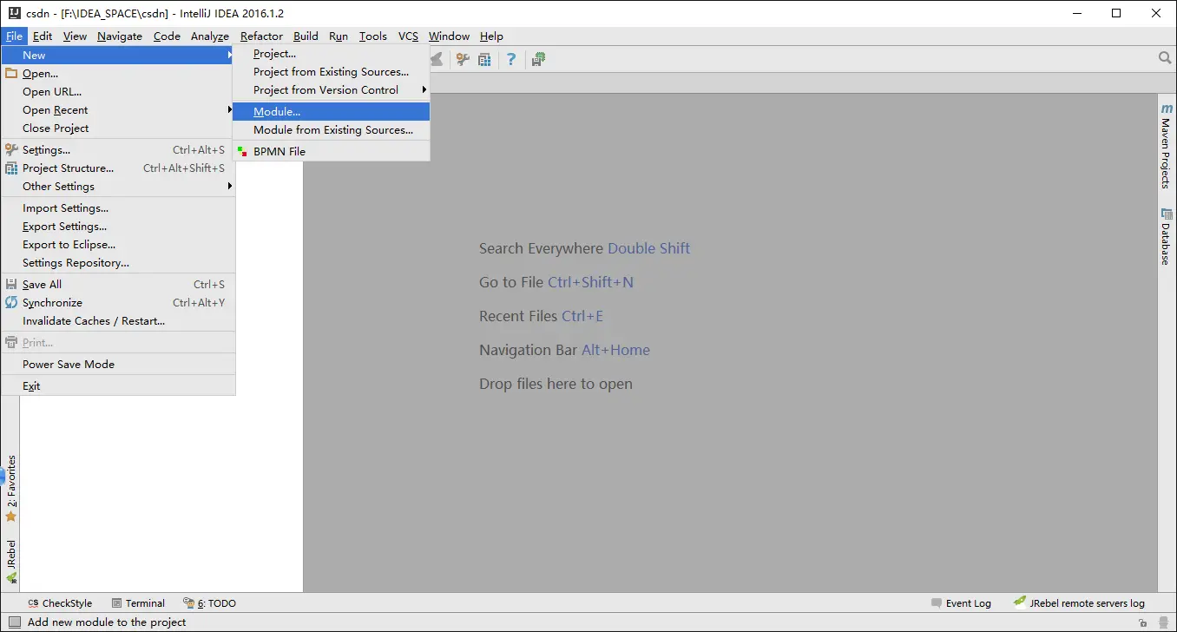Select Import Settings...
This screenshot has width=1177, height=632.
(118, 208)
